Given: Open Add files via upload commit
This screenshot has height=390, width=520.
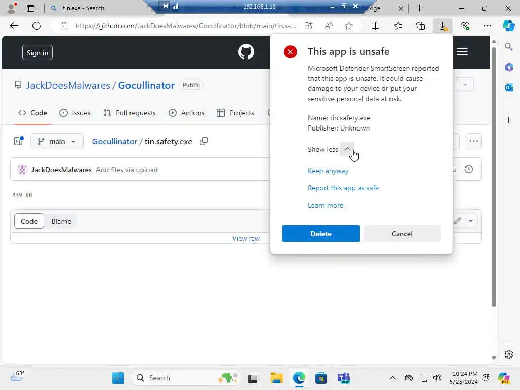Looking at the screenshot, I should (126, 170).
